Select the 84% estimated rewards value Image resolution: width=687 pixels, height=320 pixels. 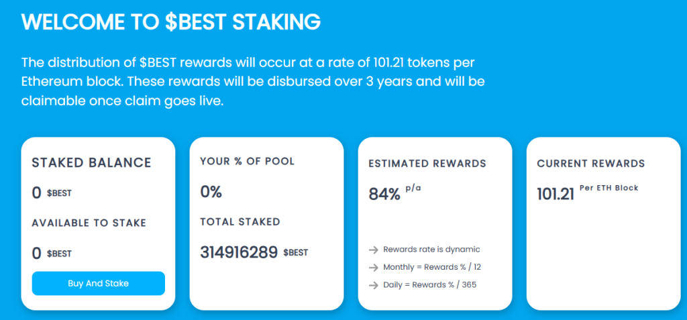pyautogui.click(x=384, y=195)
